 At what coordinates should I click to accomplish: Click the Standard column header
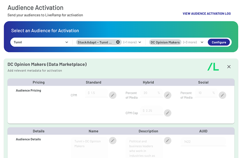(x=93, y=82)
